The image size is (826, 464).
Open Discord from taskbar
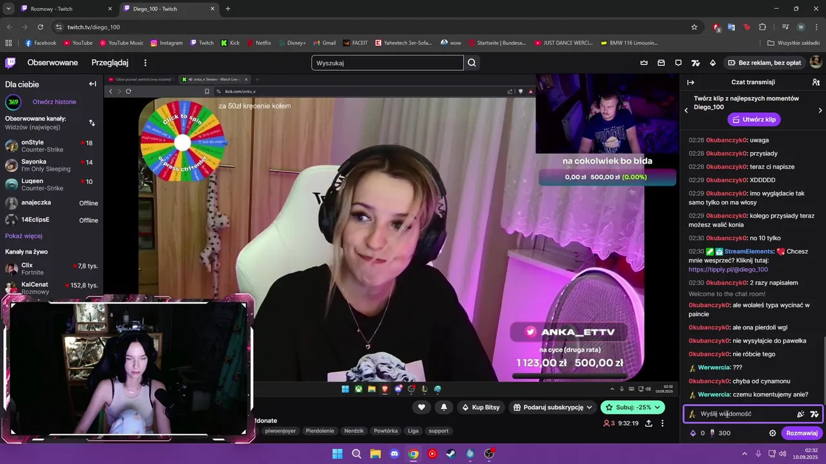[394, 454]
